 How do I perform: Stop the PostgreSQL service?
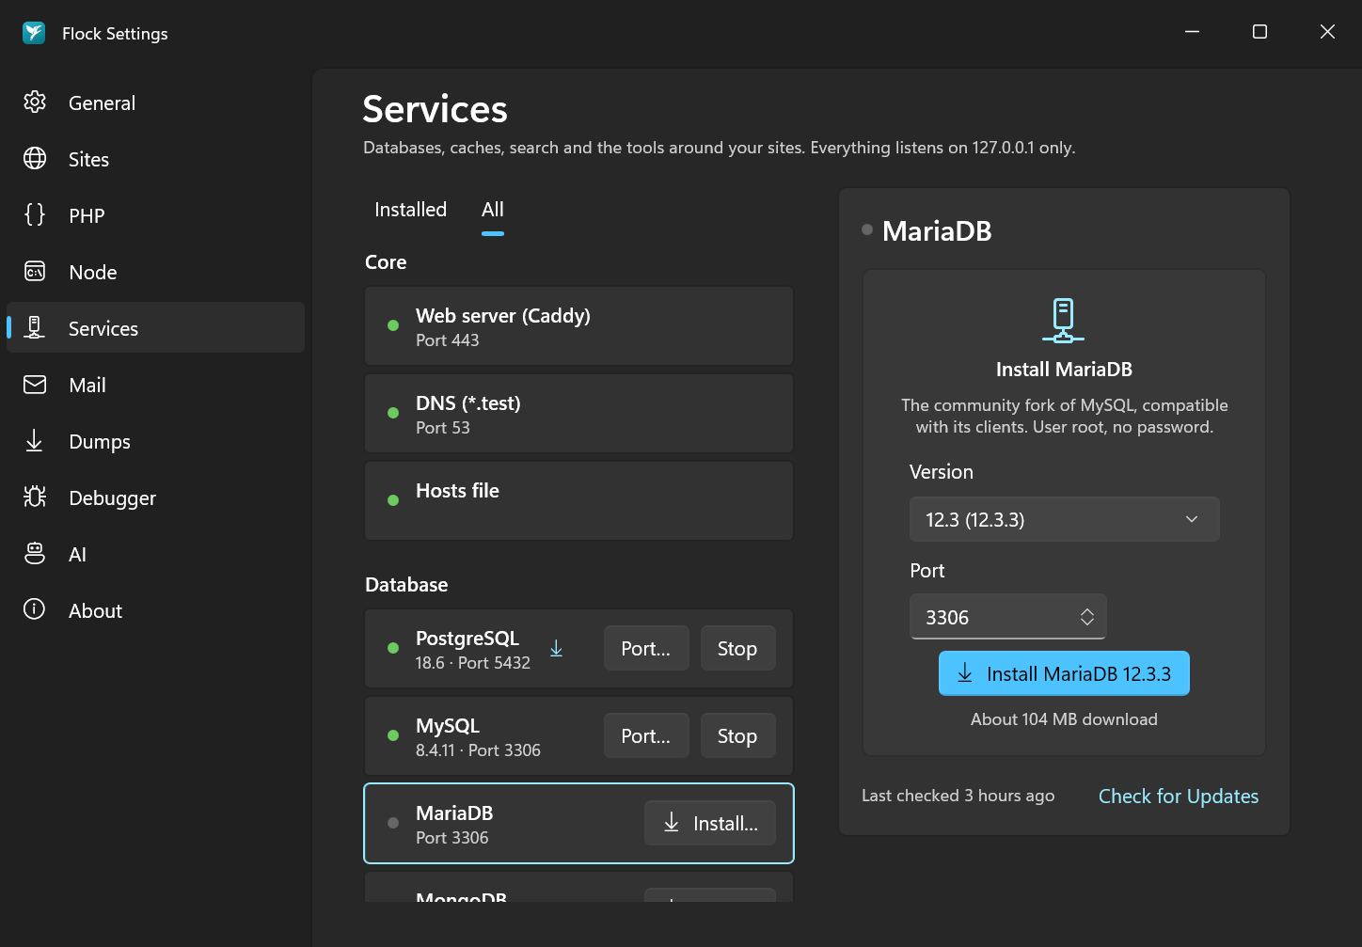pyautogui.click(x=737, y=648)
